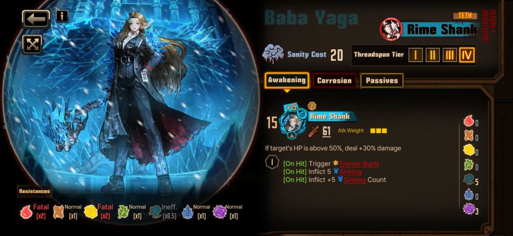Open the Awakening tab
This screenshot has width=513, height=236.
[x=287, y=80]
